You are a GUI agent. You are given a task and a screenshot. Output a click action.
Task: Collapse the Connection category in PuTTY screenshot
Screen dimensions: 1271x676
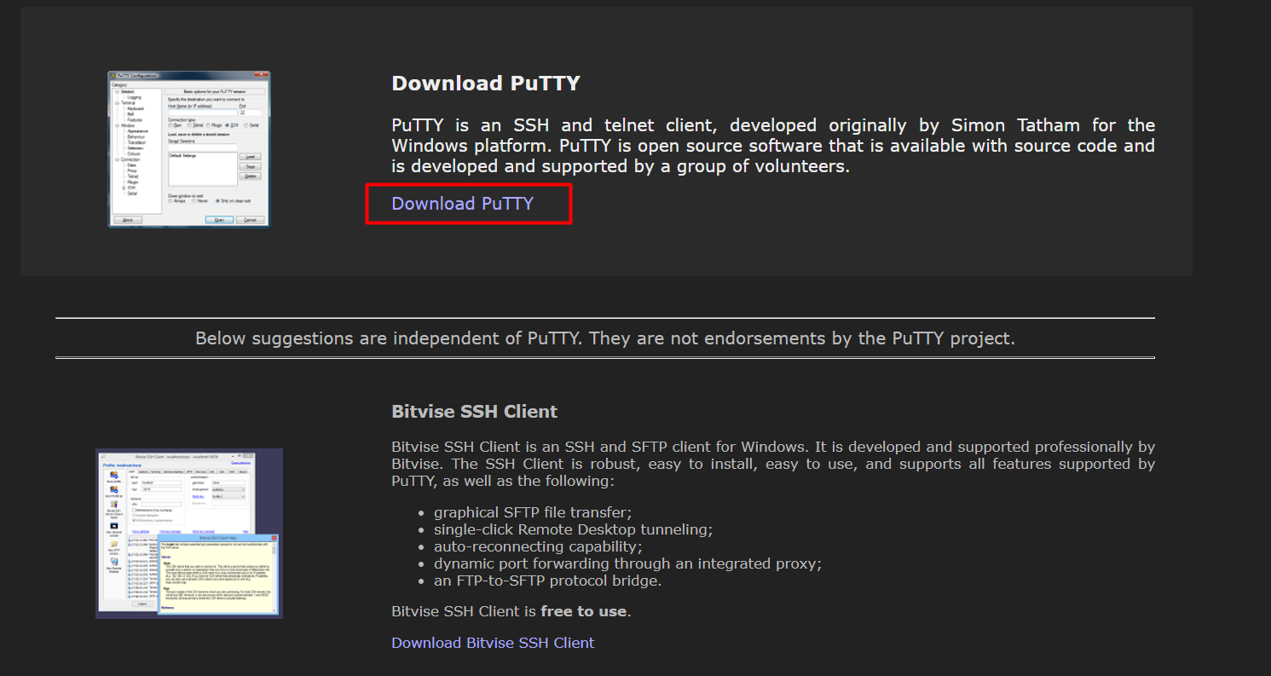coord(117,159)
